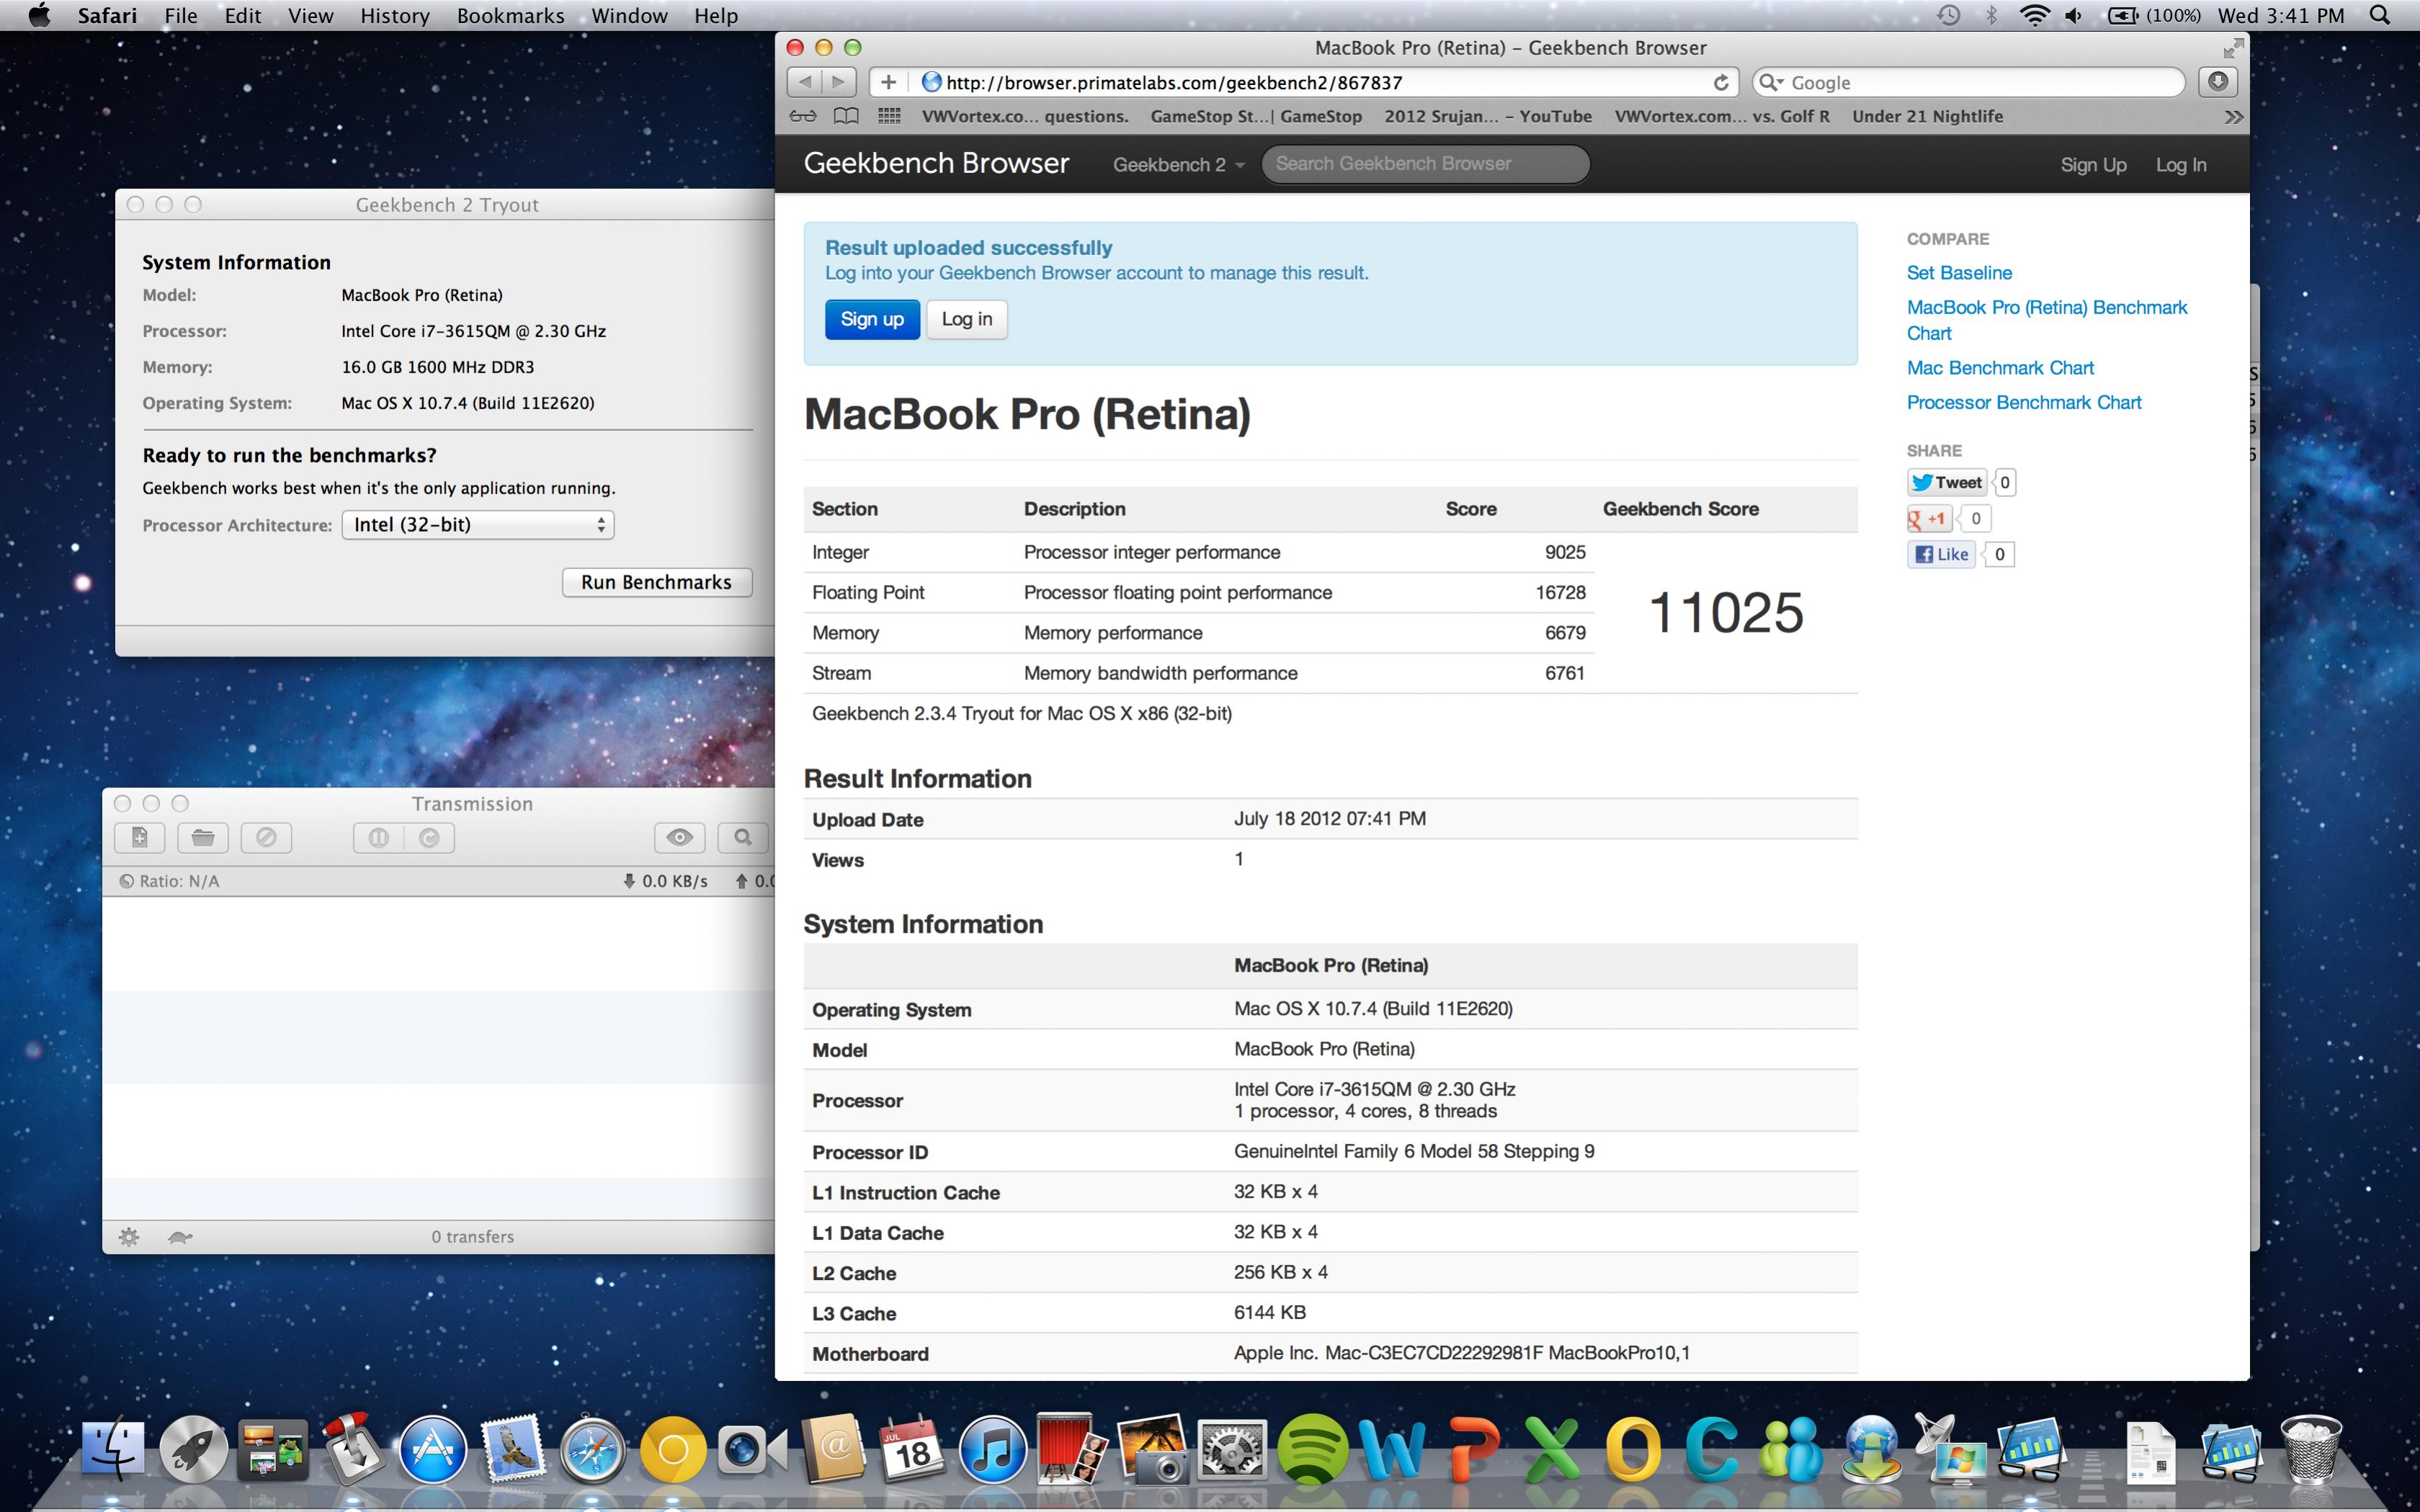Open Safari menu
Image resolution: width=2420 pixels, height=1512 pixels.
pyautogui.click(x=107, y=15)
